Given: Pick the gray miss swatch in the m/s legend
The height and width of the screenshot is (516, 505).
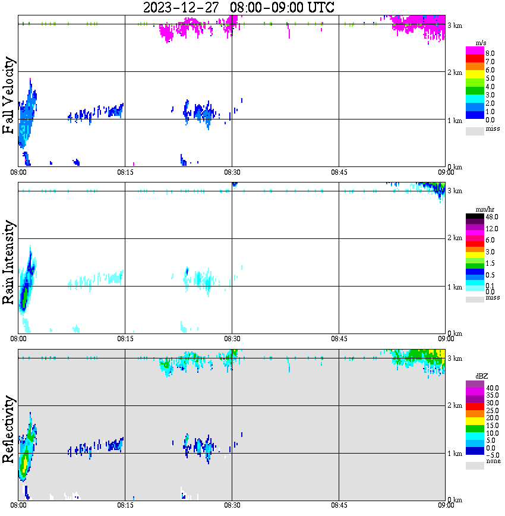Looking at the screenshot, I should pyautogui.click(x=475, y=131).
